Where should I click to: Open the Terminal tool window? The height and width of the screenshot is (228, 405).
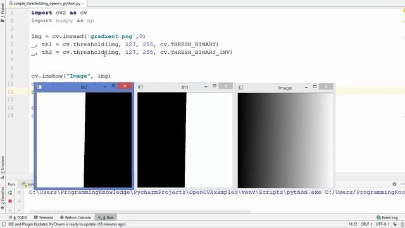[x=44, y=218]
